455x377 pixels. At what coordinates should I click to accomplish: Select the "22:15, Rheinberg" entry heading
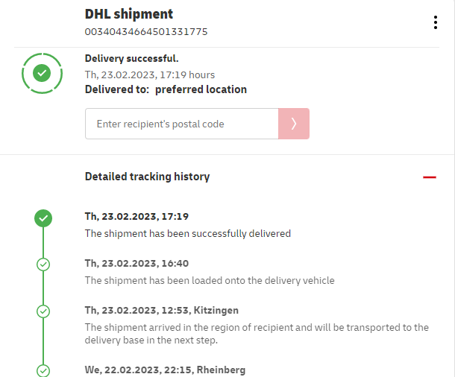coord(165,370)
